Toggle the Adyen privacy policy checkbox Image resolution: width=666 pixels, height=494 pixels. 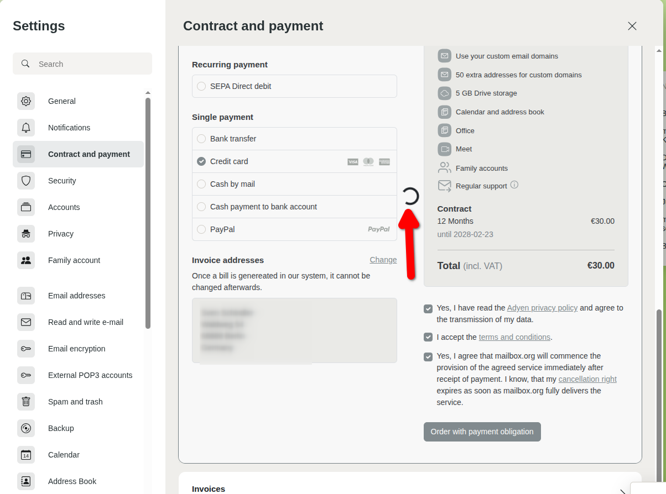[x=428, y=308]
